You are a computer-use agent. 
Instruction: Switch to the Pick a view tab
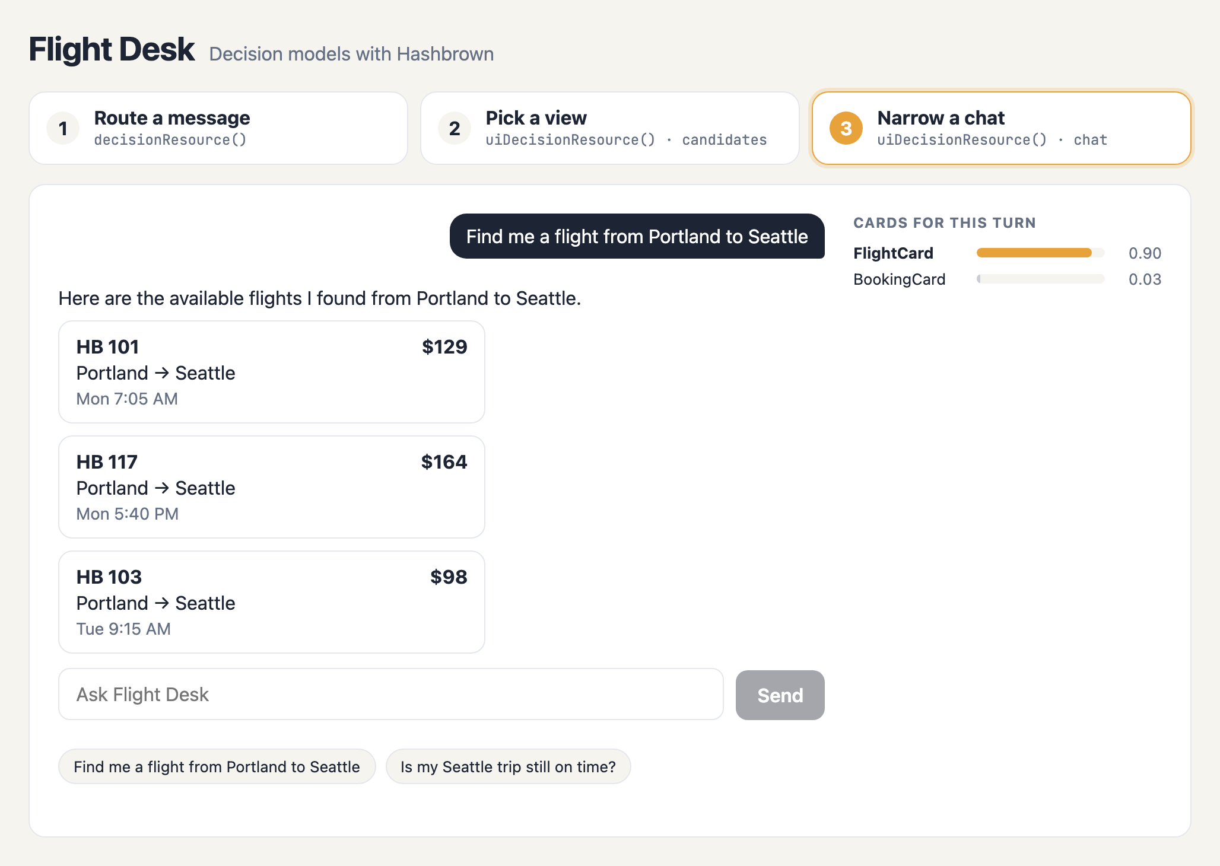pyautogui.click(x=610, y=128)
